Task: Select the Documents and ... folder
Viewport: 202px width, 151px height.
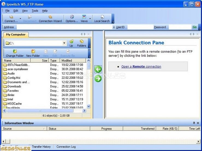Action: tap(16, 82)
